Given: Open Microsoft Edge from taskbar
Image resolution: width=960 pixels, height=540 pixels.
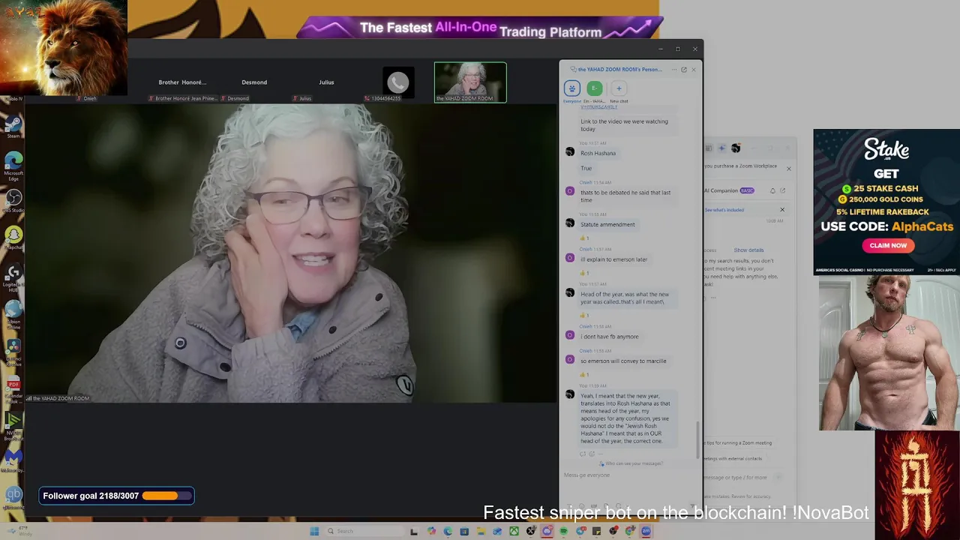Looking at the screenshot, I should pyautogui.click(x=448, y=531).
